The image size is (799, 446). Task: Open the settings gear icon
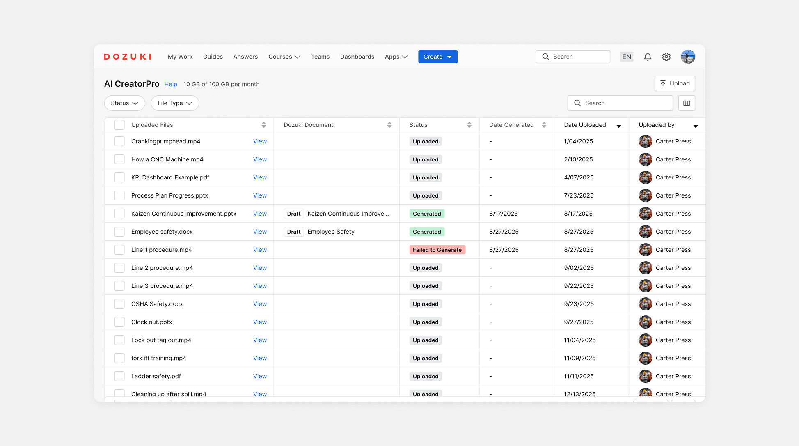coord(666,57)
